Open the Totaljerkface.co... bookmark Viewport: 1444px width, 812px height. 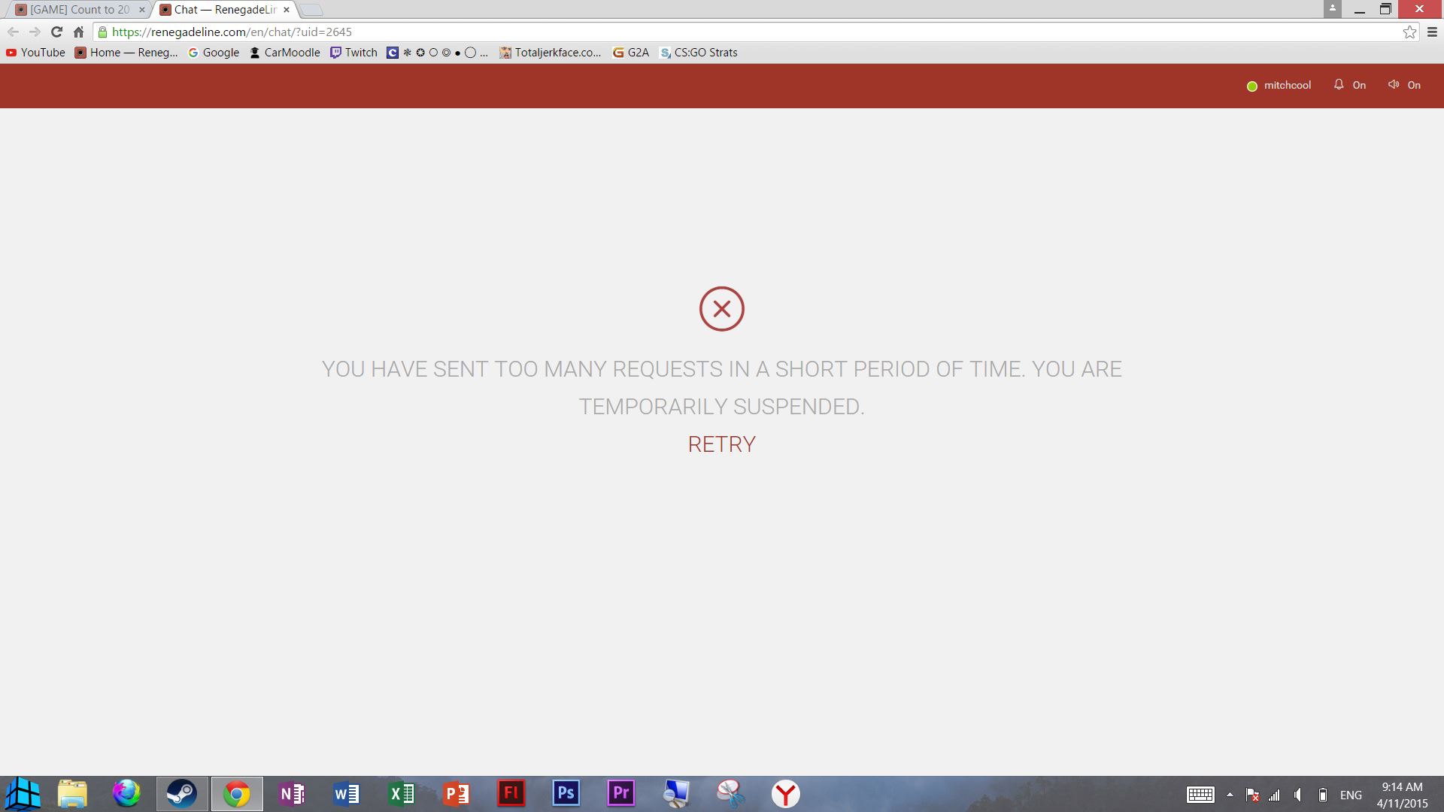(x=551, y=53)
